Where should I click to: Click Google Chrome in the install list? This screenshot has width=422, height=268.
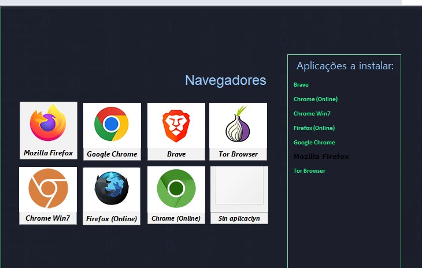coord(314,143)
